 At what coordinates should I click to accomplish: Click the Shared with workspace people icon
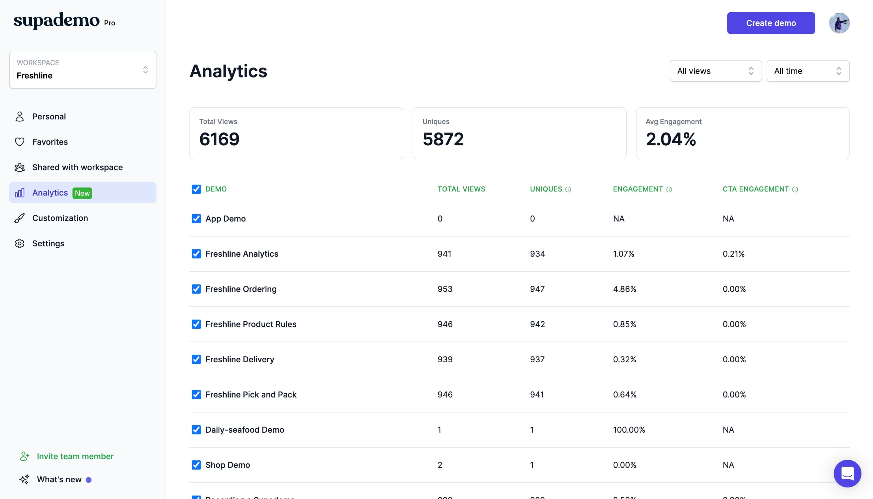pyautogui.click(x=20, y=167)
